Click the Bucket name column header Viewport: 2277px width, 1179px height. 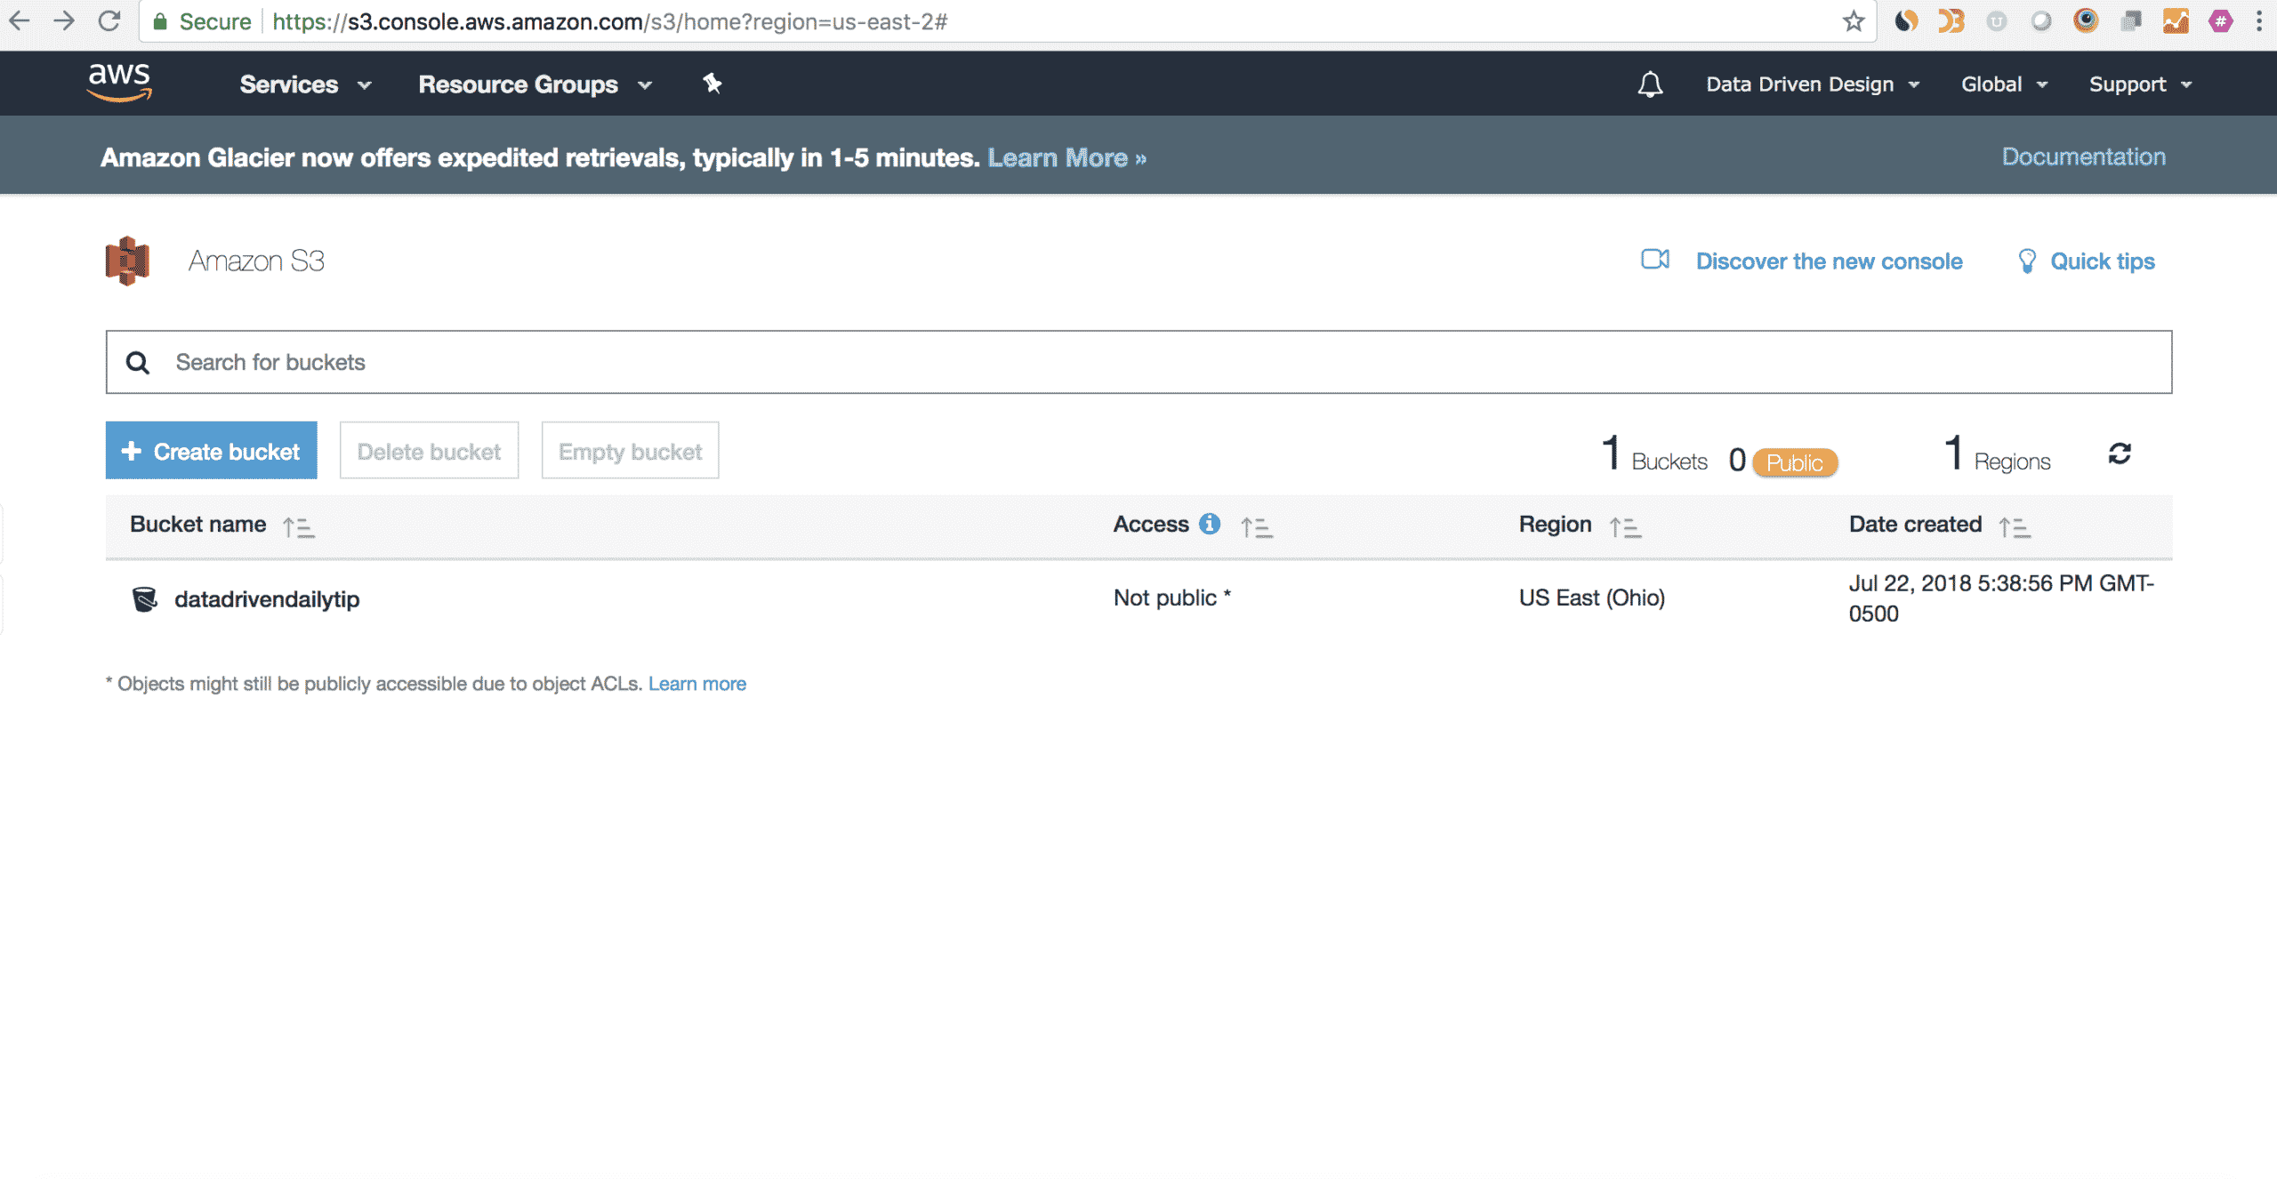tap(197, 525)
